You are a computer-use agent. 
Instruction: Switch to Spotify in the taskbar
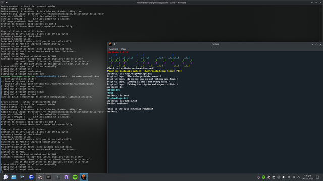pos(75,177)
